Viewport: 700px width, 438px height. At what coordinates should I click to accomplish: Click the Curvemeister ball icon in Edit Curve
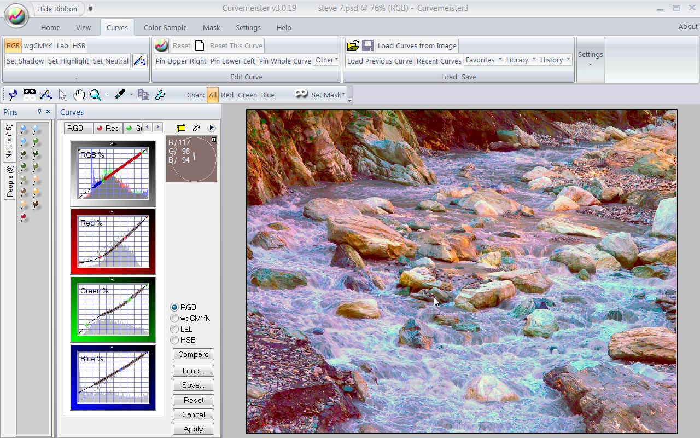(x=161, y=45)
